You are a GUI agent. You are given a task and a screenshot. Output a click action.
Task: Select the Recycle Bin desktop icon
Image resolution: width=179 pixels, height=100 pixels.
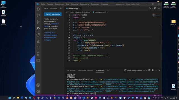click(173, 87)
